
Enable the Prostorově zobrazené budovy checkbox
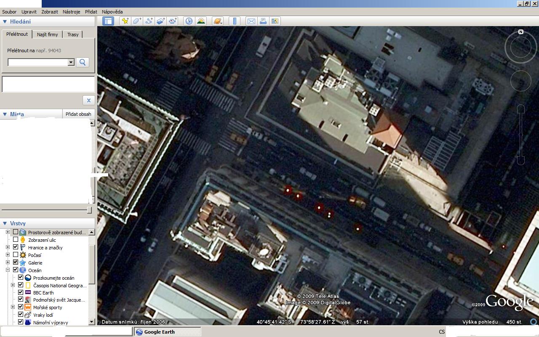16,232
